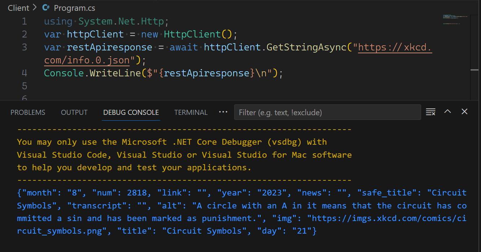Image resolution: width=481 pixels, height=252 pixels.
Task: Clear the debug console output
Action: (430, 112)
